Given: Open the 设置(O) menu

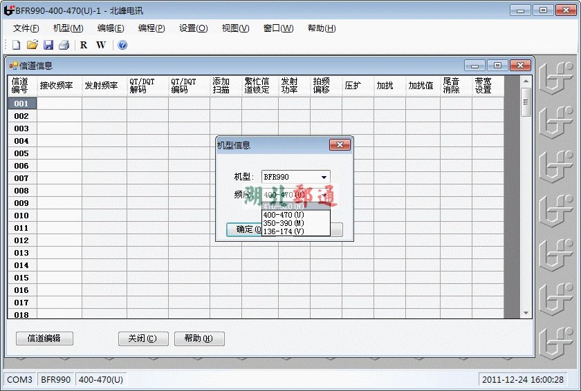Looking at the screenshot, I should tap(193, 28).
